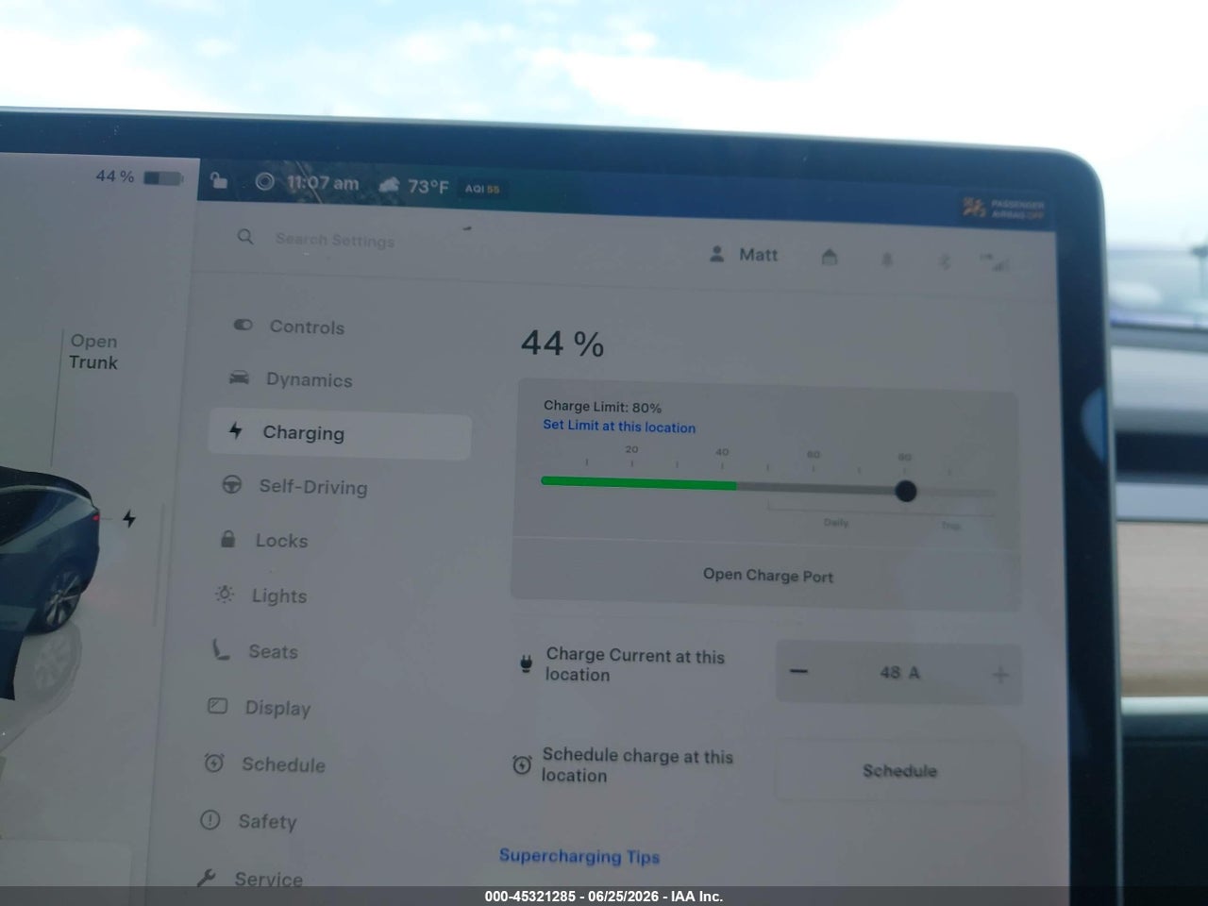Tap the magnifying glass search icon
This screenshot has width=1208, height=906.
point(245,237)
